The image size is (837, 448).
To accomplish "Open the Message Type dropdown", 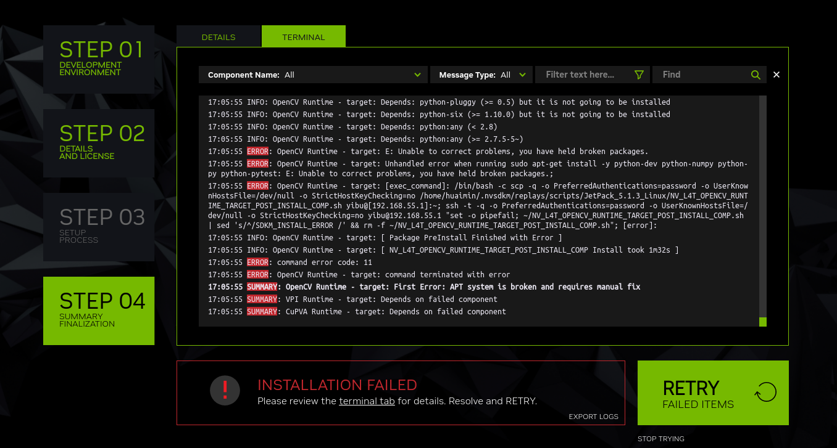I will coord(481,75).
